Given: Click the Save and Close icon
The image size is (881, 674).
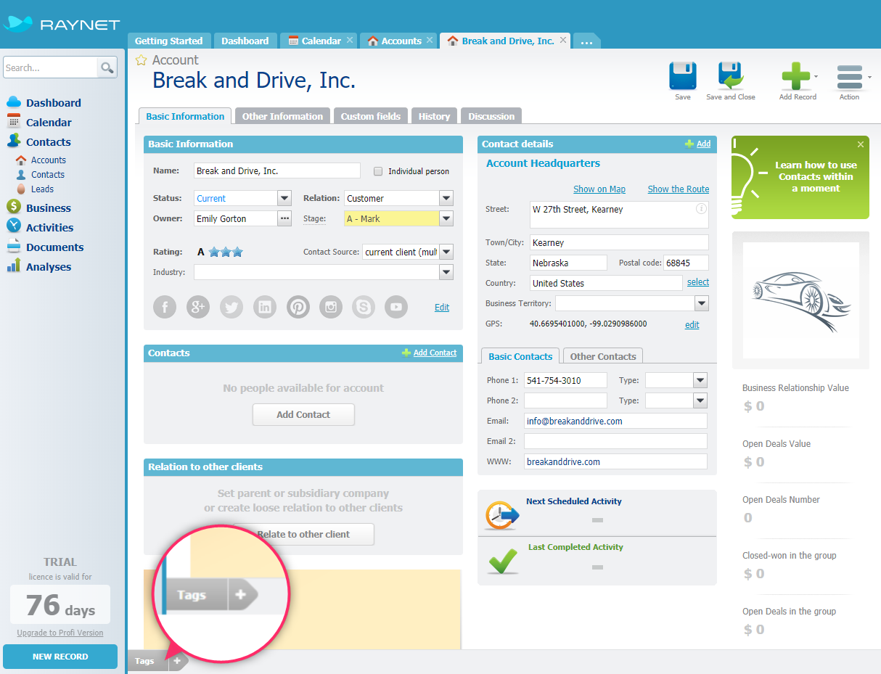Looking at the screenshot, I should click(731, 76).
